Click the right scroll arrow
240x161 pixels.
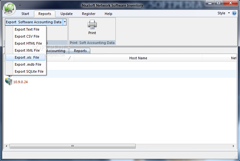point(233,146)
